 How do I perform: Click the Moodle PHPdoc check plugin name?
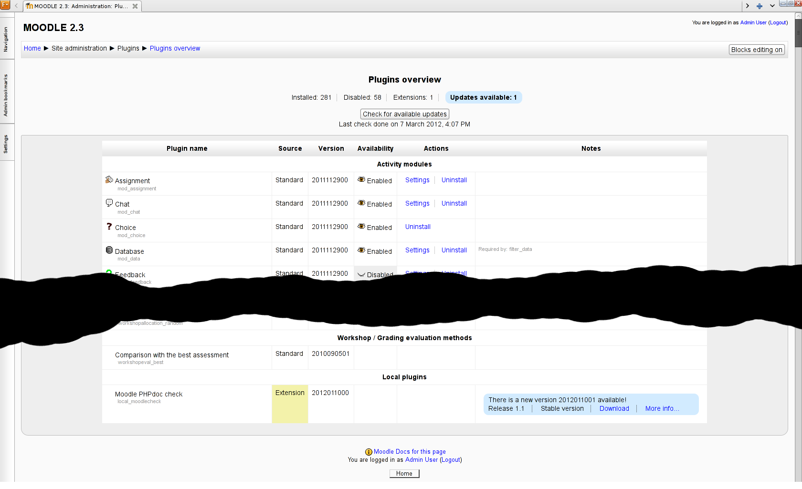click(148, 394)
